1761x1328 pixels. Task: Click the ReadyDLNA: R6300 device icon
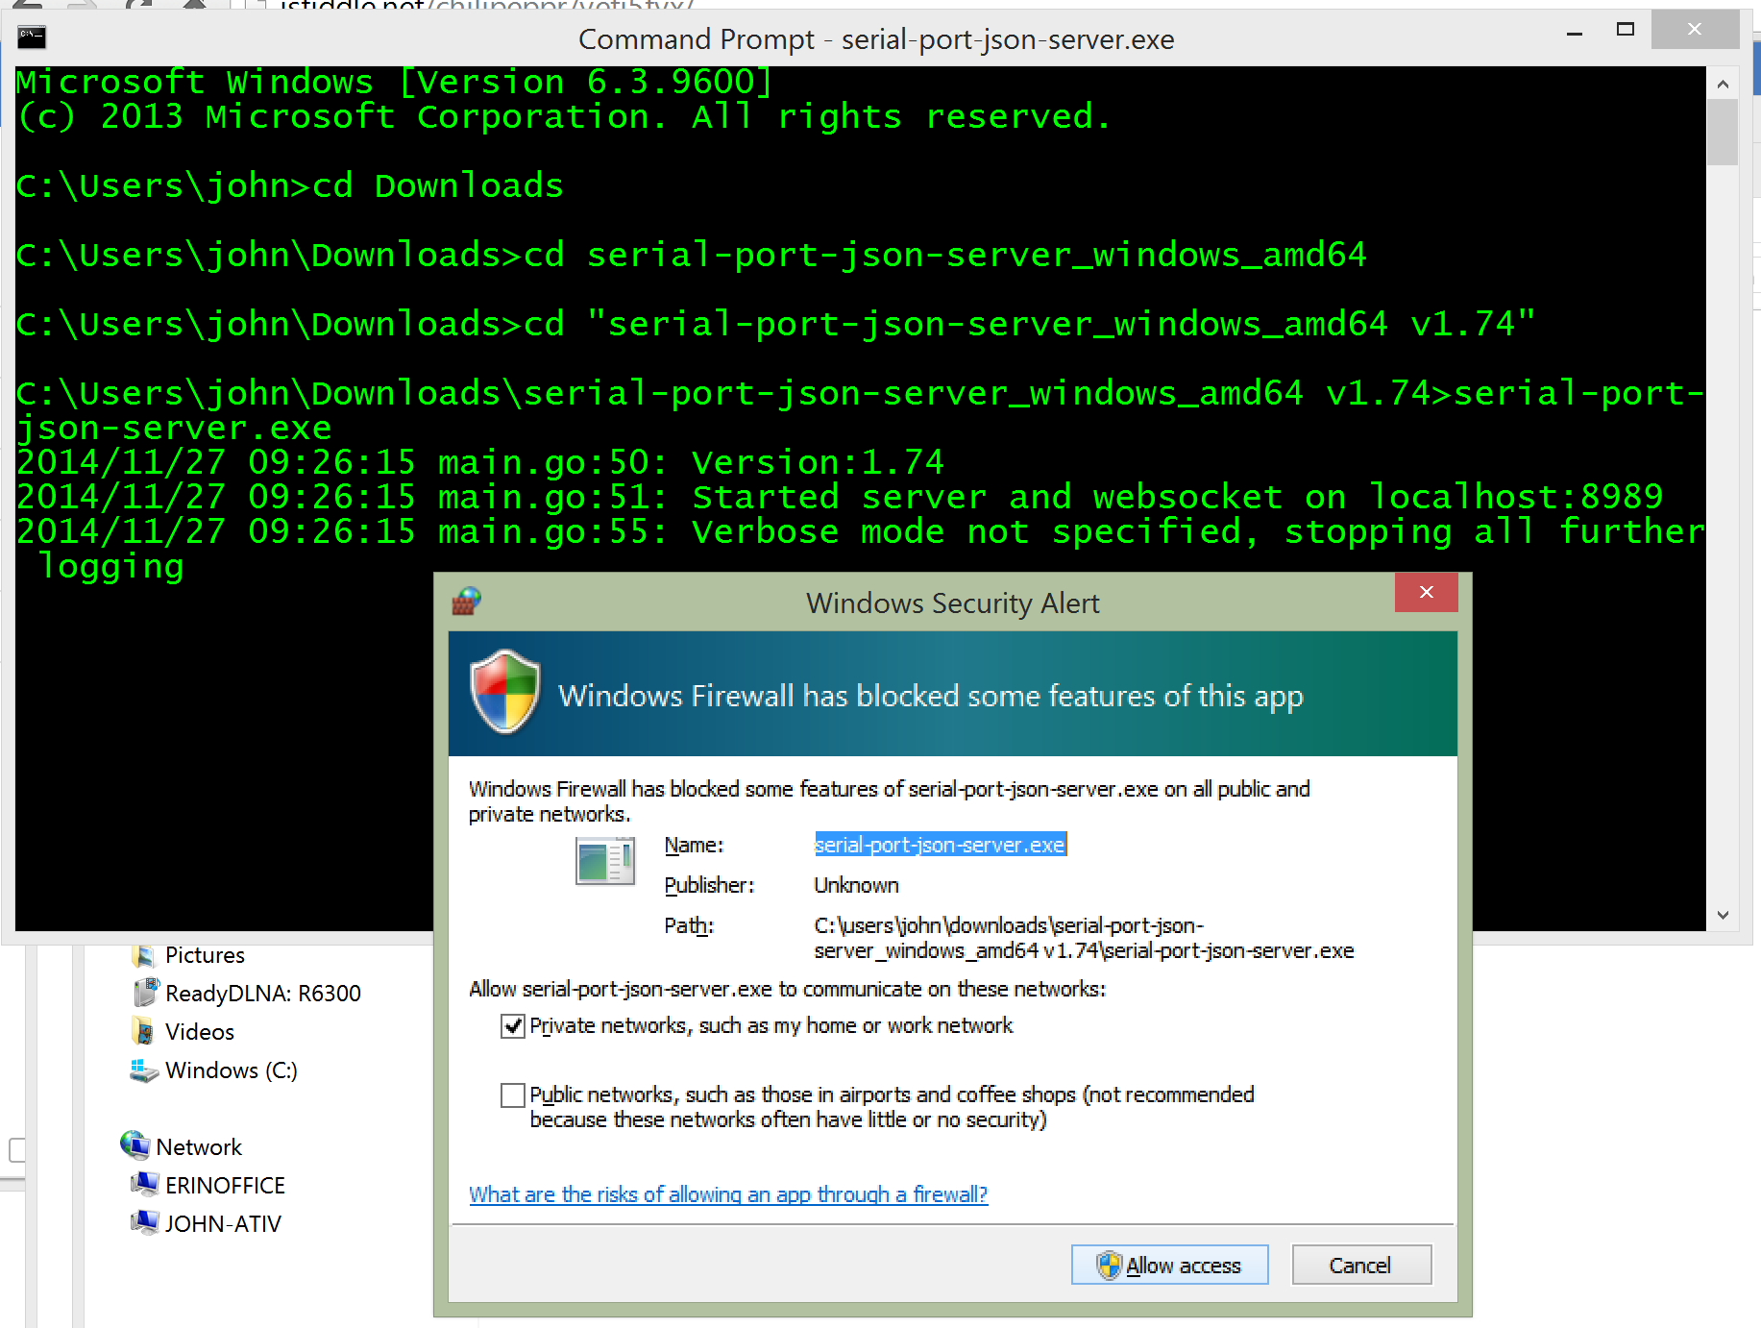(x=145, y=993)
